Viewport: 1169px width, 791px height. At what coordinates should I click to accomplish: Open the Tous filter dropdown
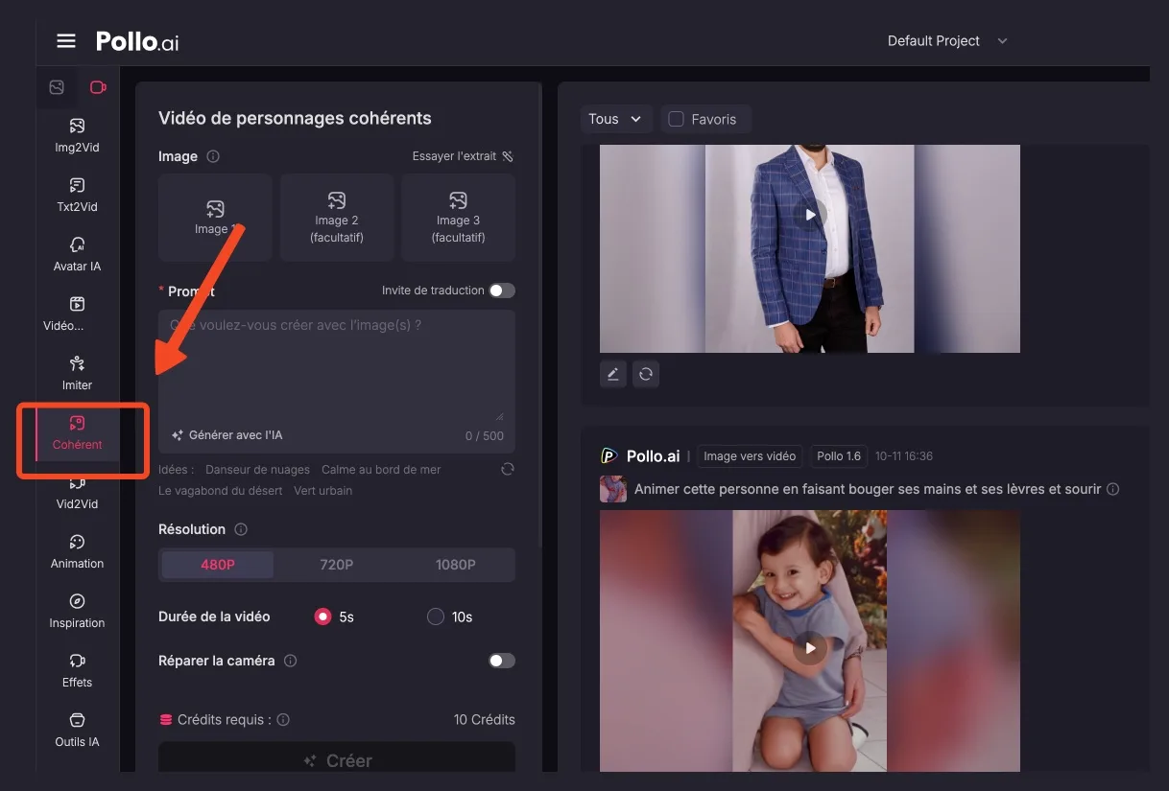coord(615,119)
